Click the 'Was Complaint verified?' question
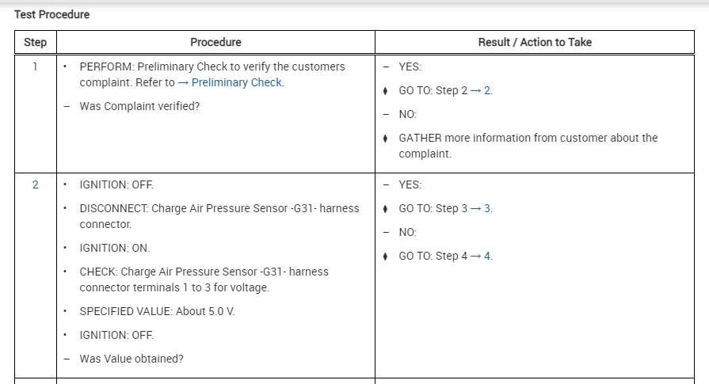The width and height of the screenshot is (709, 384). 139,106
